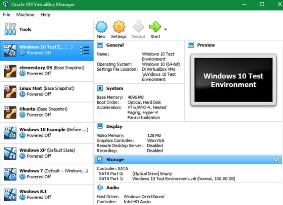Click the elementary OS power state icon
This screenshot has height=205, width=283.
click(22, 73)
